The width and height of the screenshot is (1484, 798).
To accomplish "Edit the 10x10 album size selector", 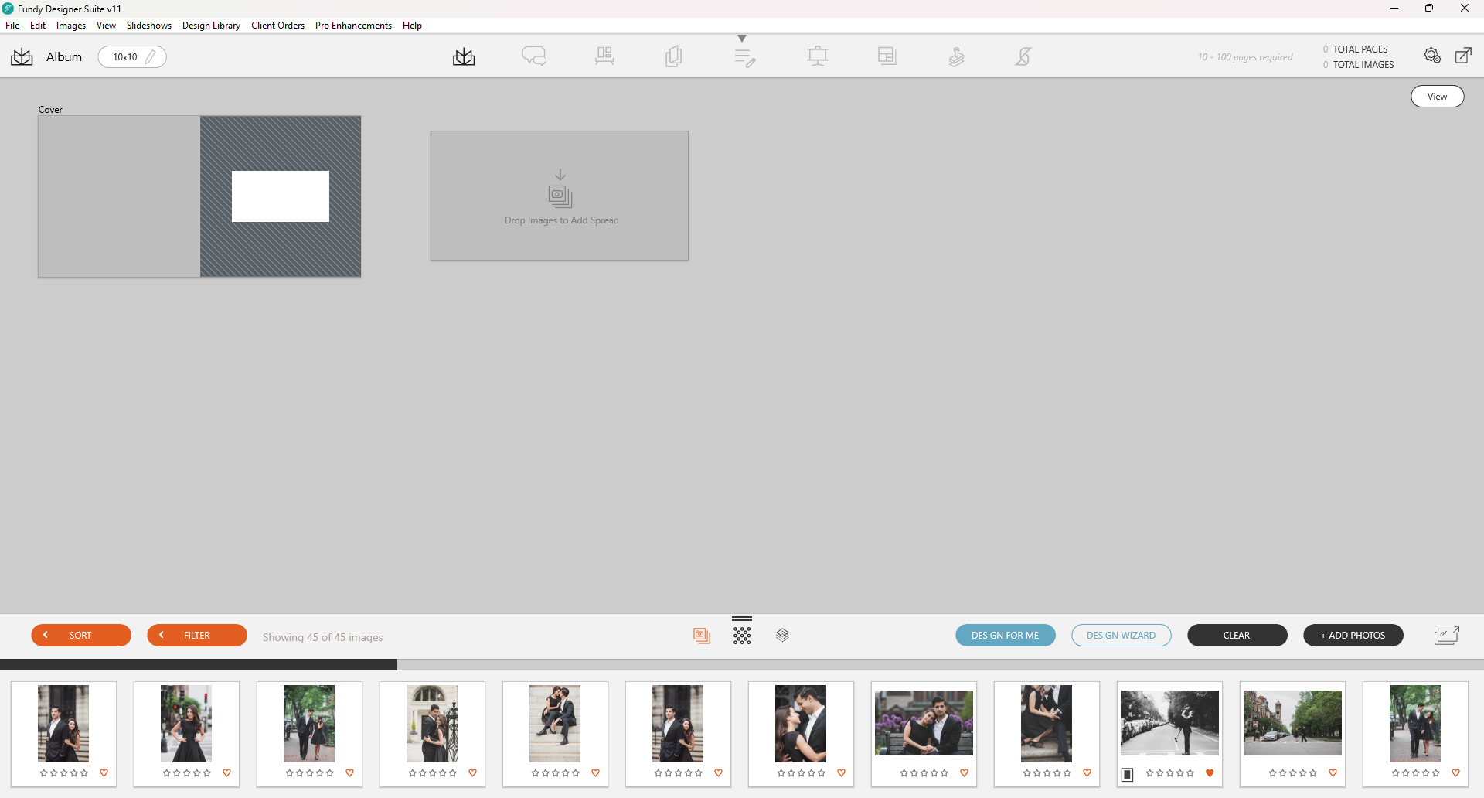I will coord(132,56).
